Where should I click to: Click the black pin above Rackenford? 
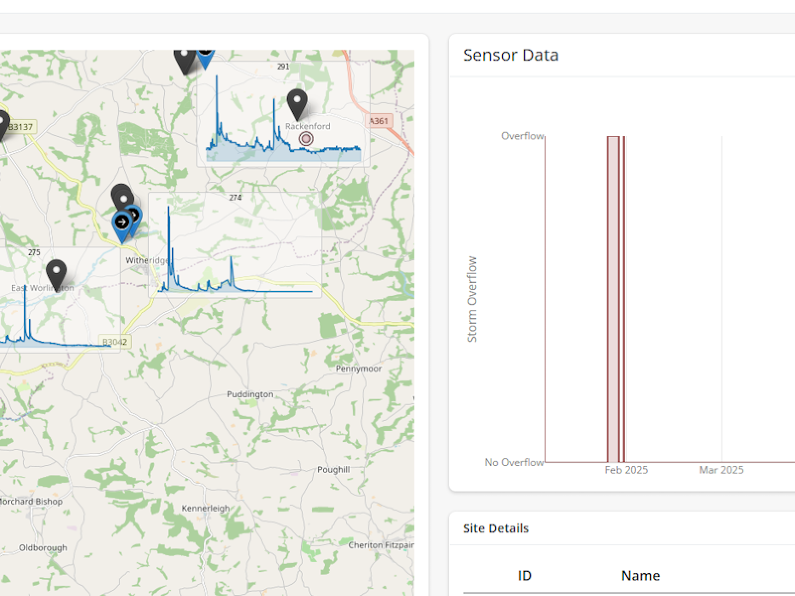click(x=297, y=103)
